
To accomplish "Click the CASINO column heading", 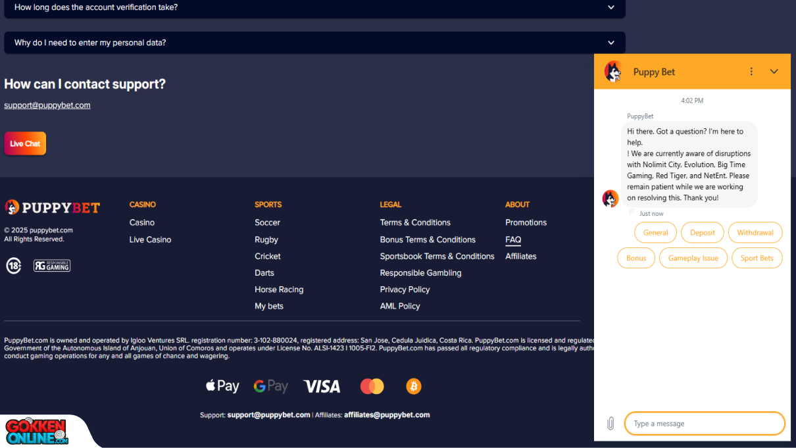I will (143, 205).
